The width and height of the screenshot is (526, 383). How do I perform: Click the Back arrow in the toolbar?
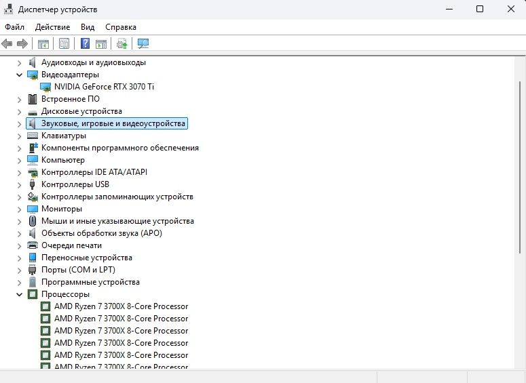tap(7, 43)
